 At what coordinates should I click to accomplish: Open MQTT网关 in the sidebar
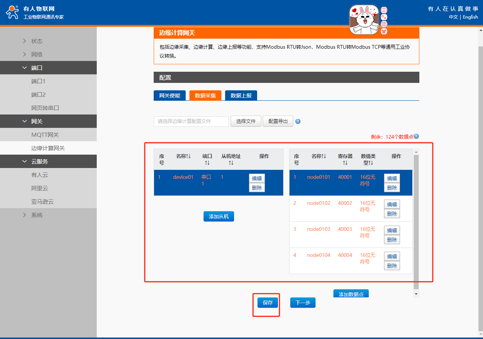click(45, 135)
